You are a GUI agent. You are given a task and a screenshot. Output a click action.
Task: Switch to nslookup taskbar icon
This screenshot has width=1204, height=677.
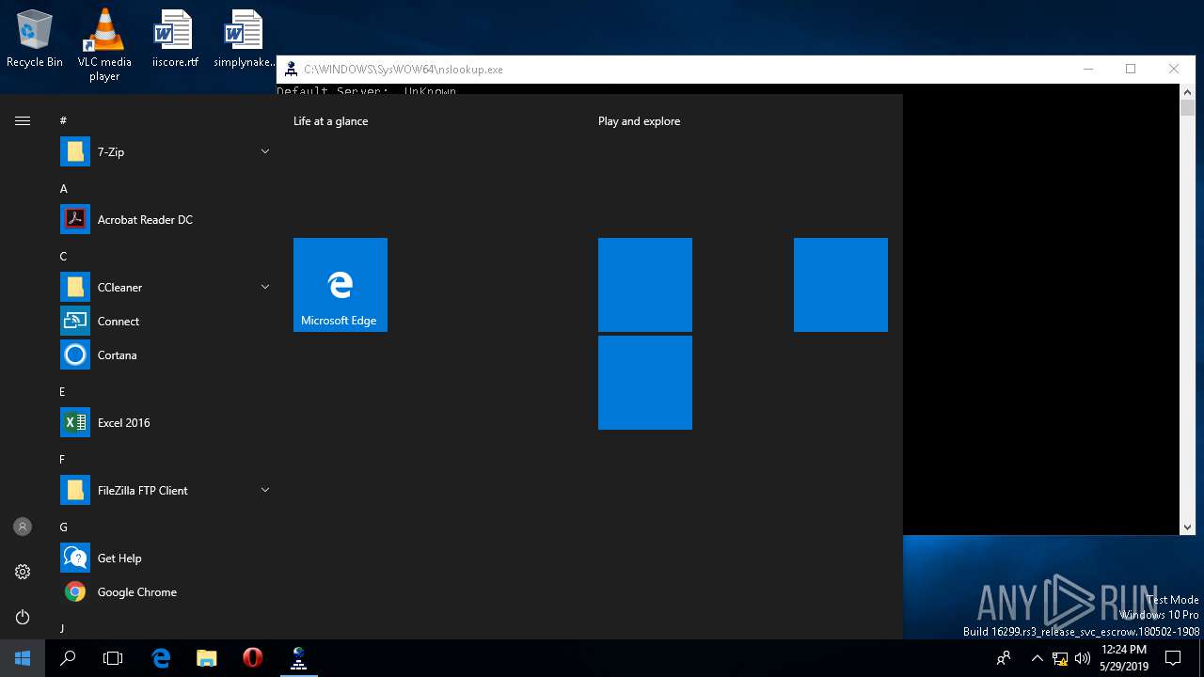[298, 658]
